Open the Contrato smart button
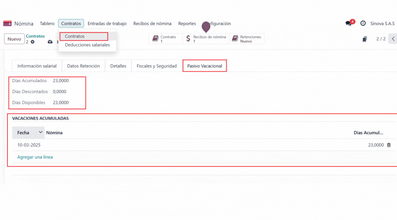This screenshot has width=397, height=220. click(x=165, y=39)
